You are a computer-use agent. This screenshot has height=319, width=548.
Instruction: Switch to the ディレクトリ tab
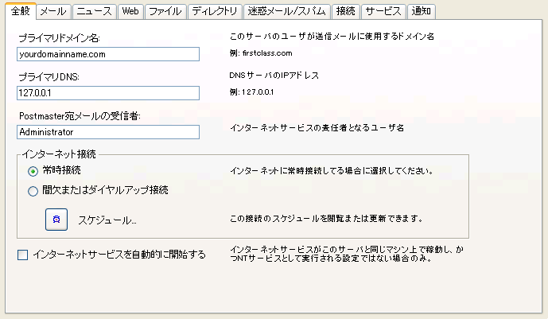click(x=214, y=11)
